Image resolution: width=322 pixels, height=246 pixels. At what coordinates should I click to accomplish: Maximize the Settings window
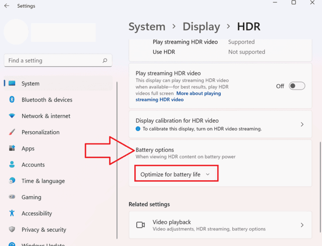pos(293,2)
